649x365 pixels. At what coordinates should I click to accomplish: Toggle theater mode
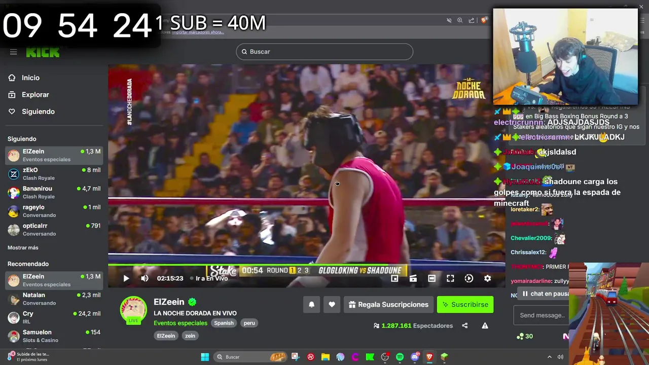click(x=431, y=278)
